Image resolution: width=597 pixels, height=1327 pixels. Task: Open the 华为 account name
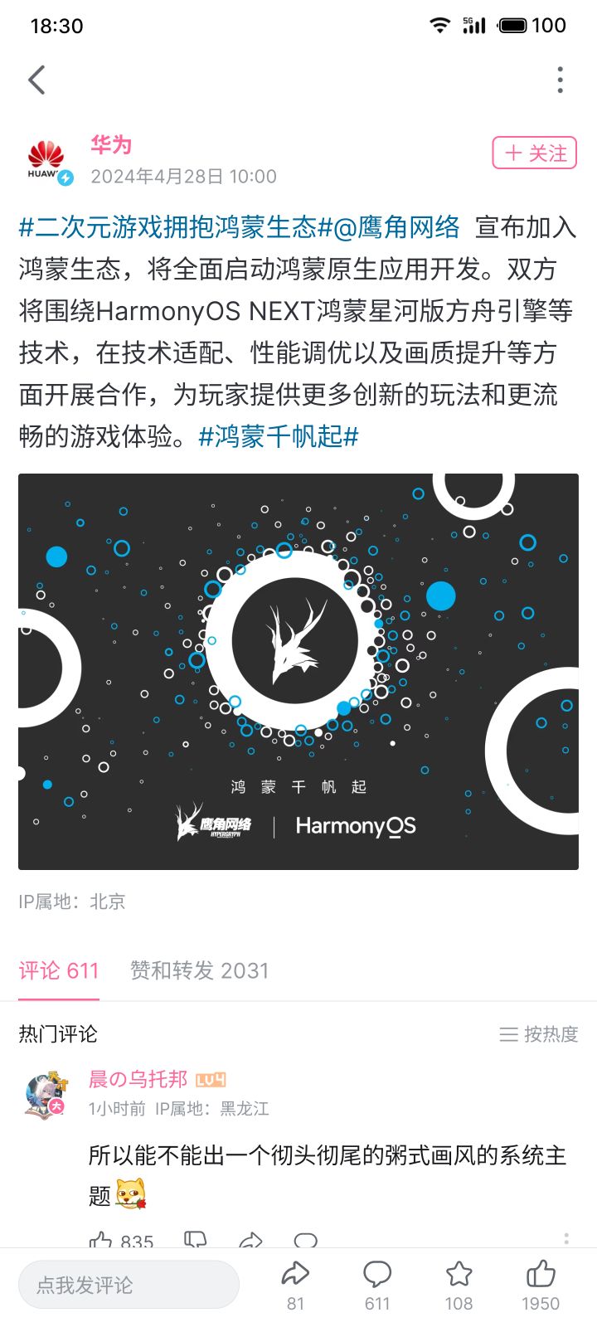click(111, 145)
